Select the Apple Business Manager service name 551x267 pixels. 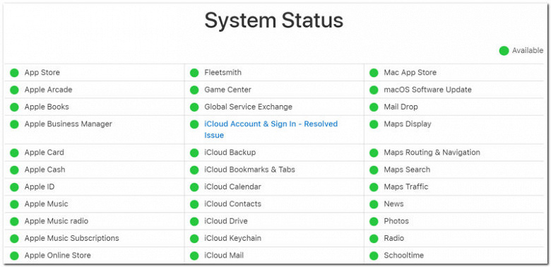click(x=69, y=124)
